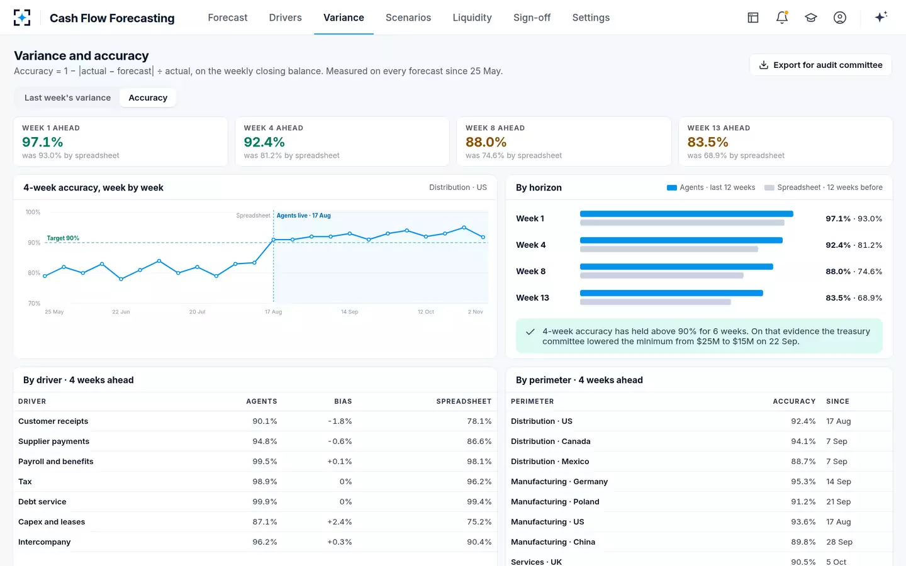Viewport: 906px width, 566px height.
Task: Switch to Last week's variance view
Action: [x=67, y=97]
